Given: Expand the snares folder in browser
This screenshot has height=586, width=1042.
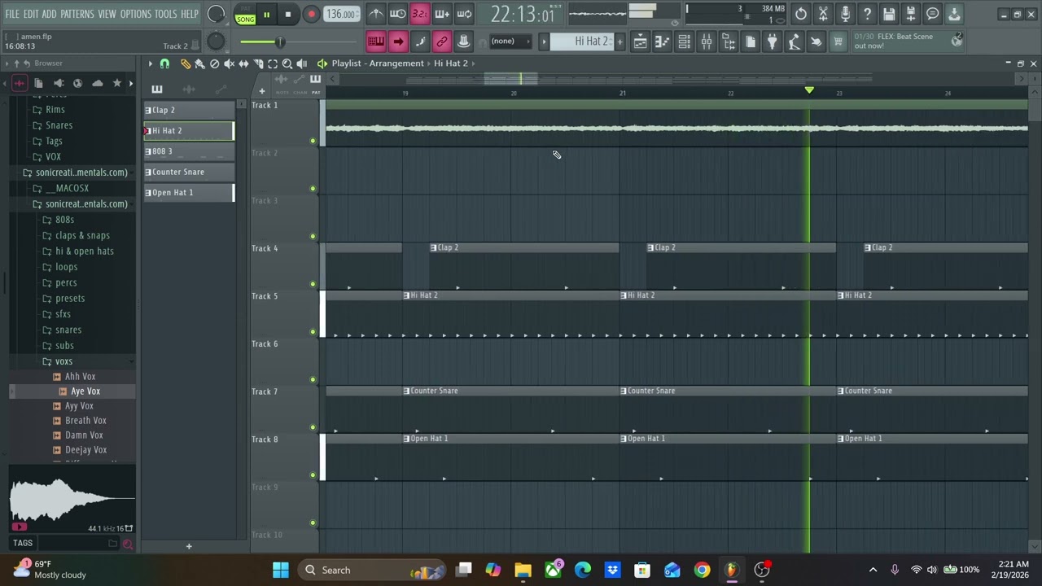Looking at the screenshot, I should tap(68, 330).
